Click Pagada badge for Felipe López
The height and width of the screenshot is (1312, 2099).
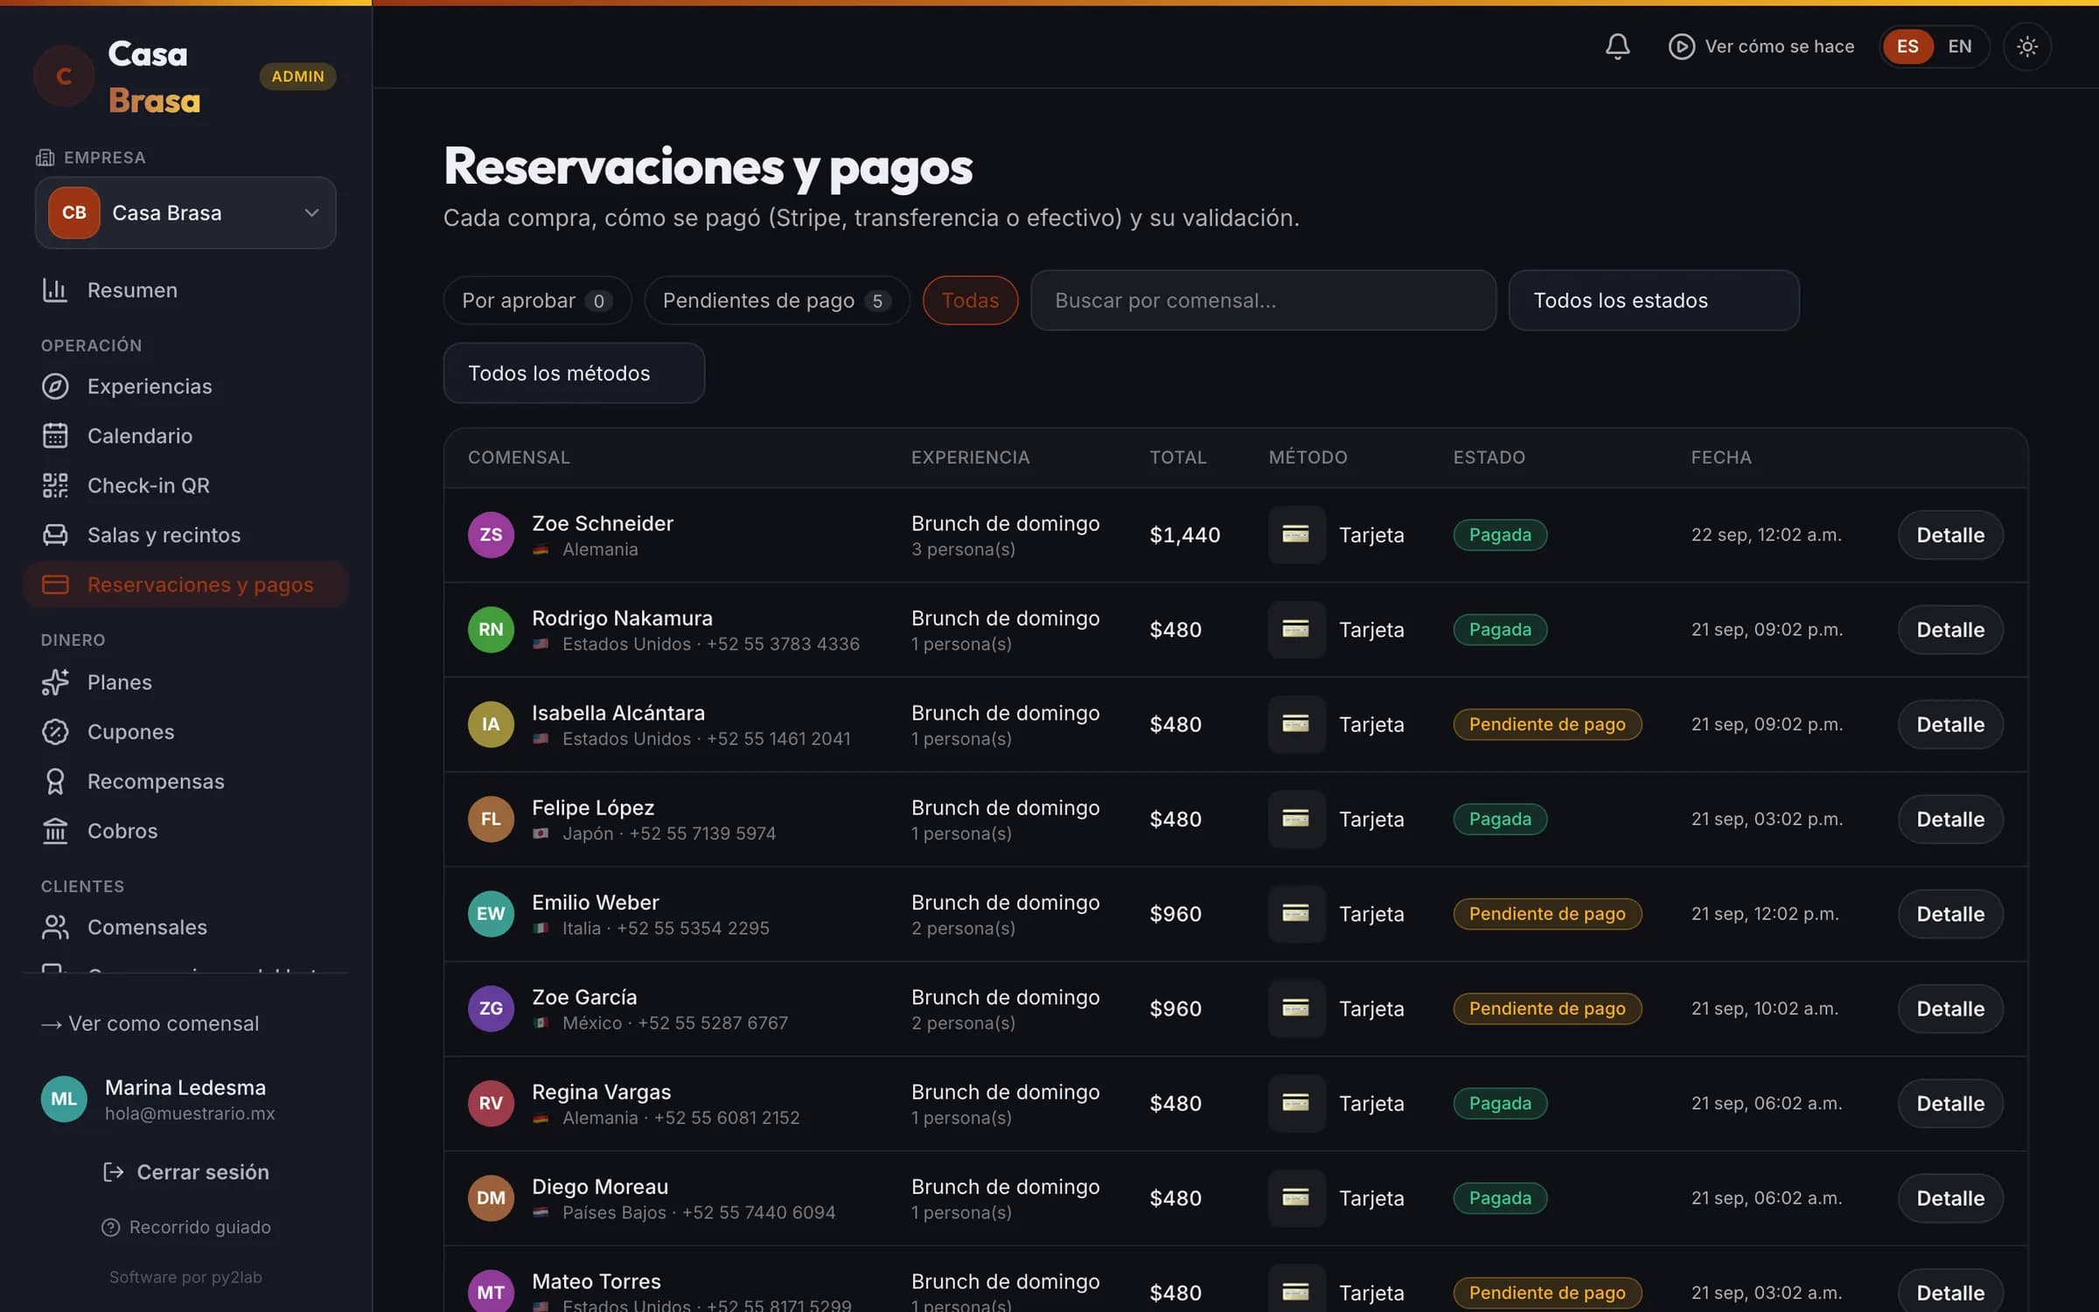coord(1500,819)
